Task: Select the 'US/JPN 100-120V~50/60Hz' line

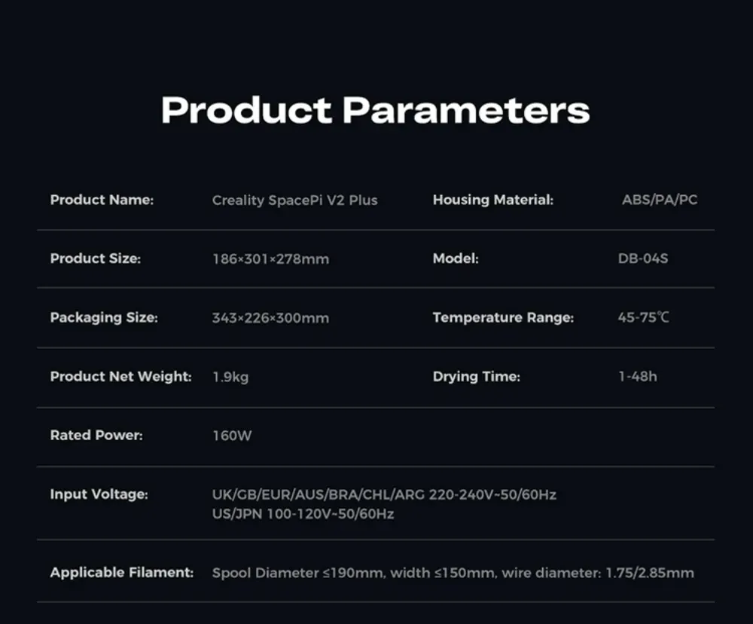Action: 303,514
